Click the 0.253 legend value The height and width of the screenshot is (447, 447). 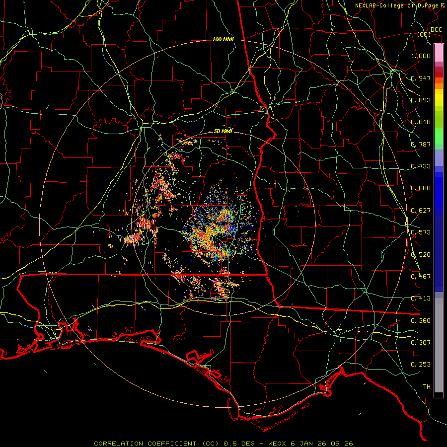[421, 365]
